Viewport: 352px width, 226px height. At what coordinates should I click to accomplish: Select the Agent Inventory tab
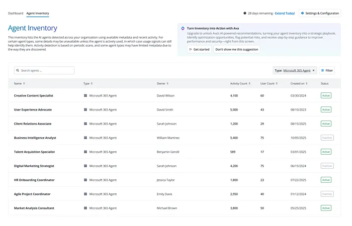[x=38, y=13]
